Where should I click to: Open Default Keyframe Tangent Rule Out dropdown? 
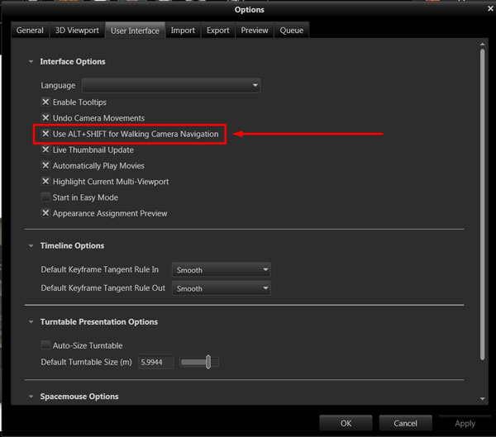tap(221, 288)
